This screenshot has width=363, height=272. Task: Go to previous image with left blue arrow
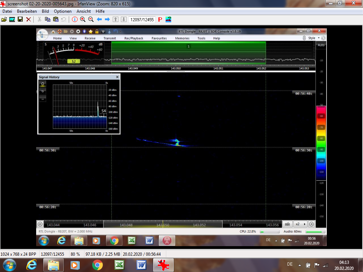[x=99, y=19]
